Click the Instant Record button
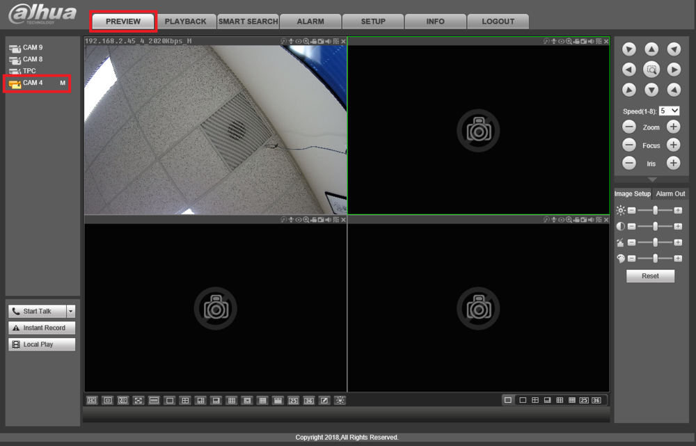The image size is (696, 446). pyautogui.click(x=42, y=328)
